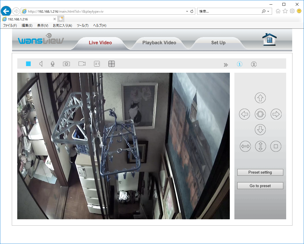304x244 pixels.
Task: Open the お気に入り(A) menu
Action: point(62,26)
